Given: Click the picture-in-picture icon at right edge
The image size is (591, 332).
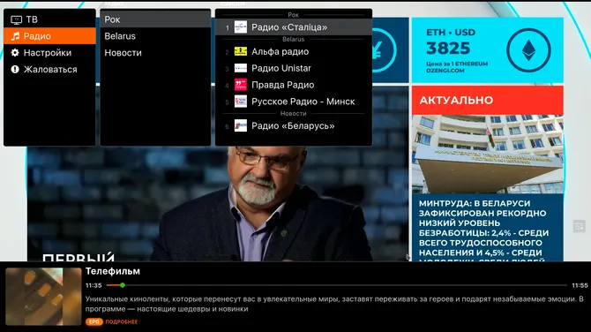Looking at the screenshot, I should [579, 226].
